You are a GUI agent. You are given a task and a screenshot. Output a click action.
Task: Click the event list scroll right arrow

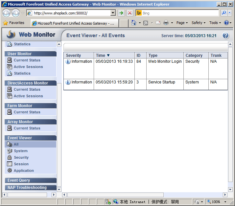[225, 195]
